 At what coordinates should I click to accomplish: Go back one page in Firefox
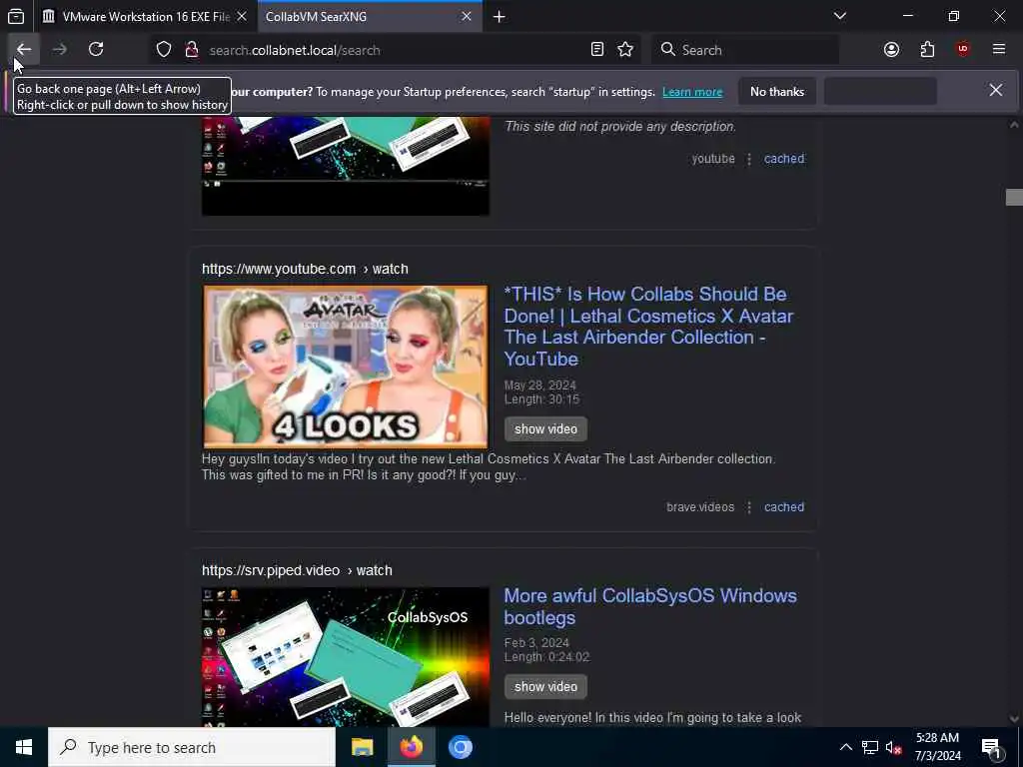coord(24,50)
